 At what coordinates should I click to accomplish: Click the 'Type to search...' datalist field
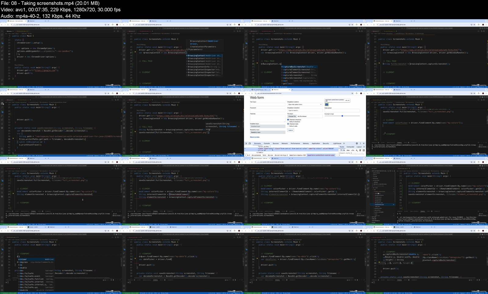tap(305, 111)
